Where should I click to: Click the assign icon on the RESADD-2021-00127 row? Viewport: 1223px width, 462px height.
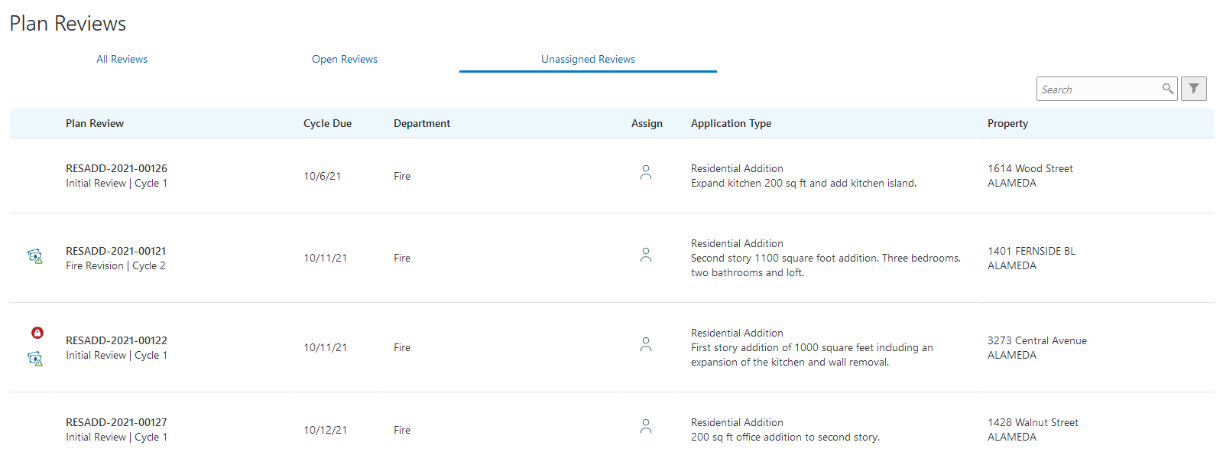pos(646,426)
